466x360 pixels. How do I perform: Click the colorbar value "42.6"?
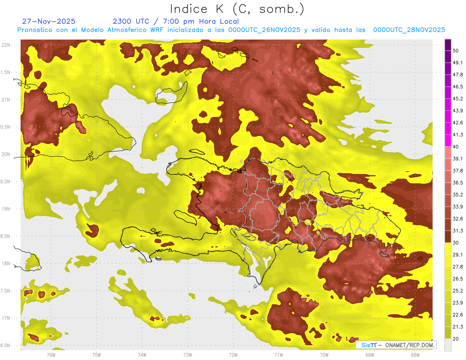pos(457,123)
